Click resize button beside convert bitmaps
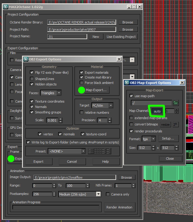Screen dimensions: 193x222 click(165, 125)
